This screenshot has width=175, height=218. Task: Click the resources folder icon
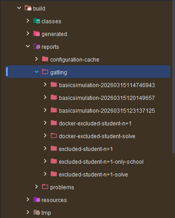pyautogui.click(x=36, y=200)
